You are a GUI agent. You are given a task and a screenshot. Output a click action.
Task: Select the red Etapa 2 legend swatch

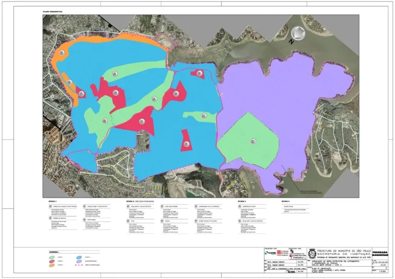pos(53,261)
